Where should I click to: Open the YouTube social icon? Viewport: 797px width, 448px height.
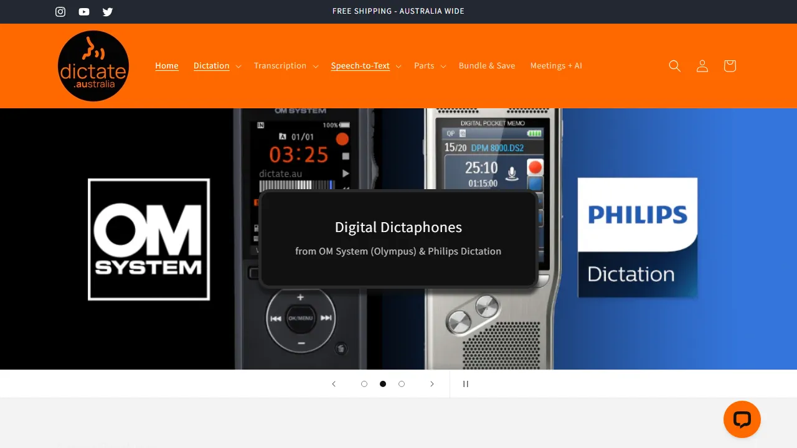(83, 11)
